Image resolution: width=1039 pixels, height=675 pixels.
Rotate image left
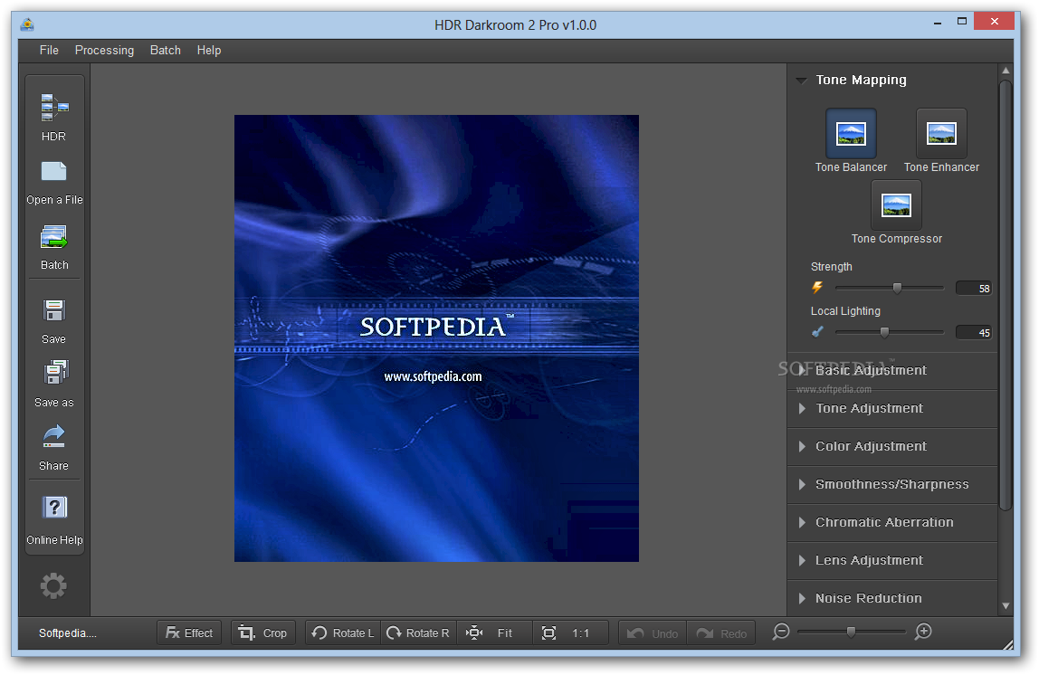[x=343, y=632]
